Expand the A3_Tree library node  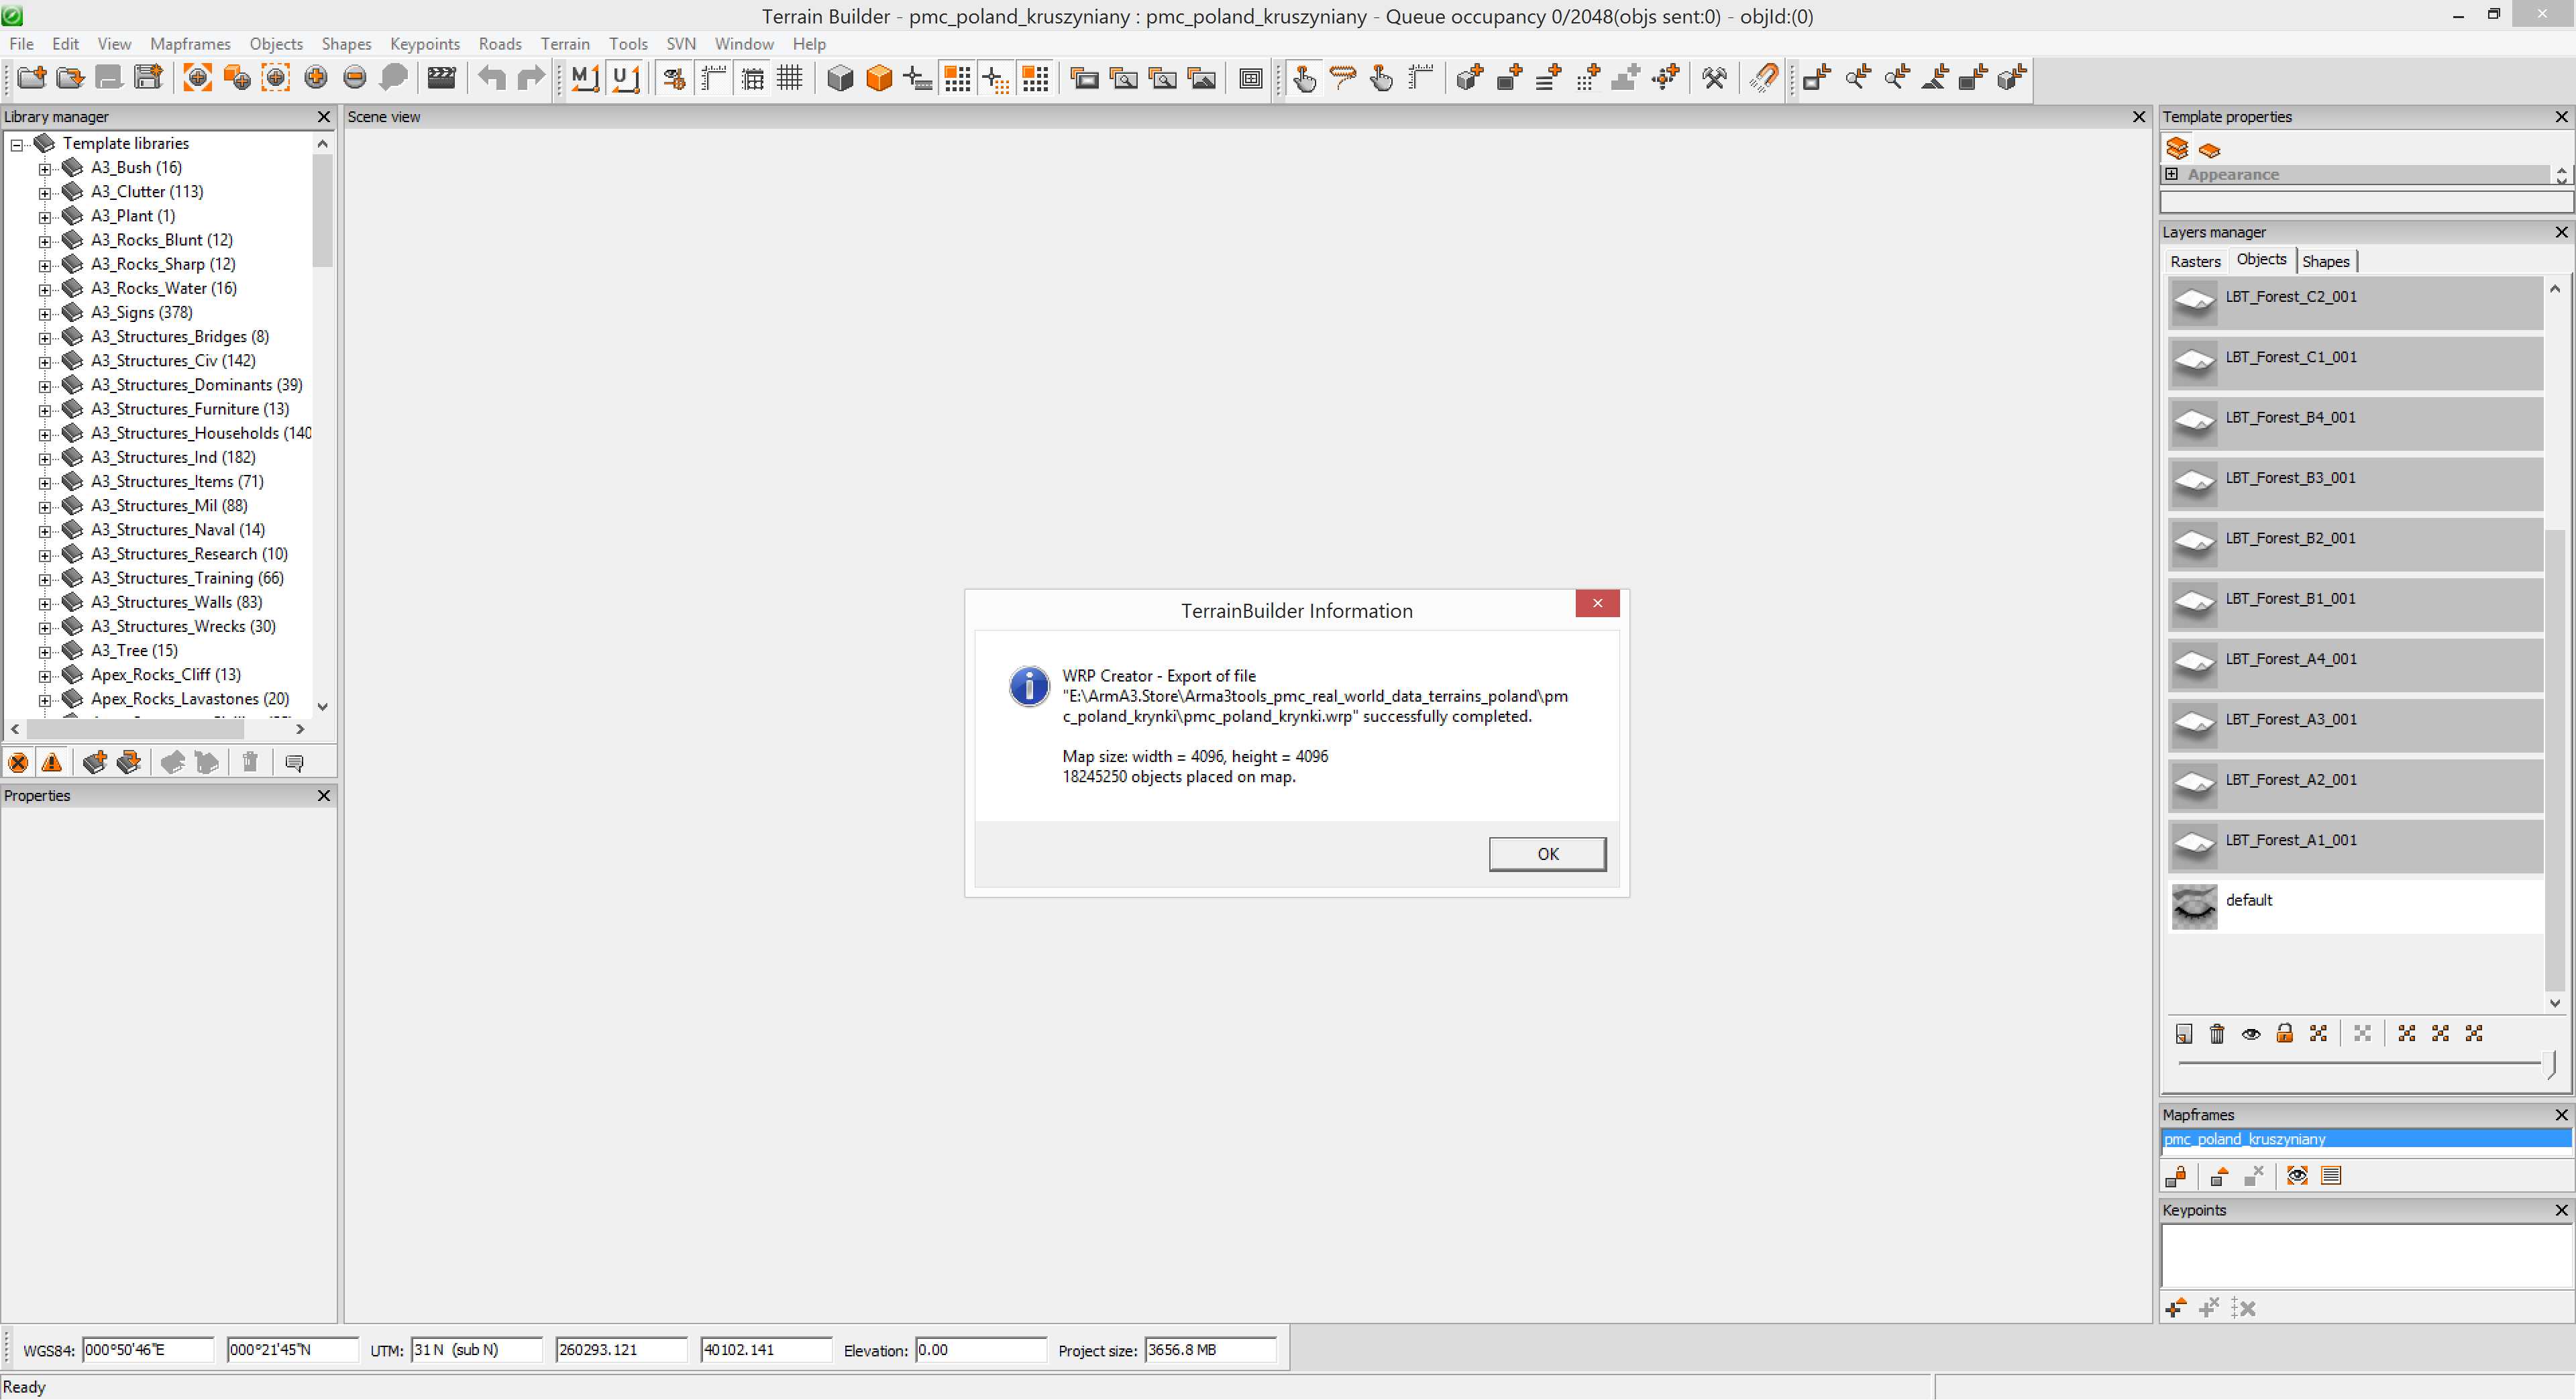(45, 652)
